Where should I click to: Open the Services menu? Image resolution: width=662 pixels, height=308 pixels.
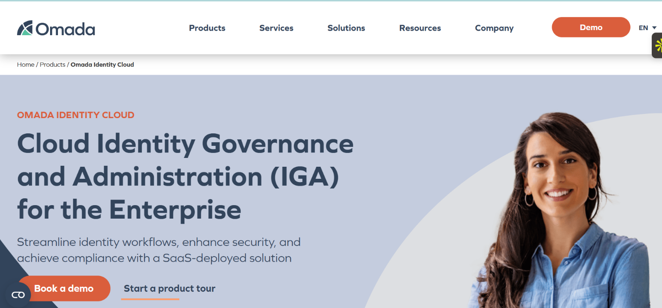(277, 28)
